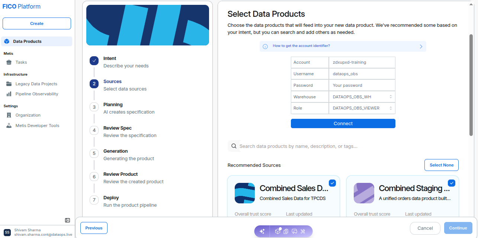The image size is (478, 238).
Task: Open Tasks in the sidebar
Action: pos(36,62)
